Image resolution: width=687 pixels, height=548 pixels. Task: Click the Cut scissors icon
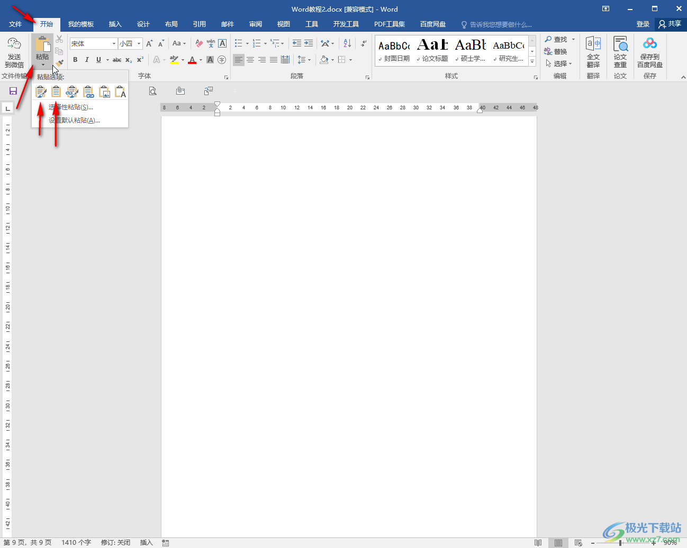pos(59,40)
